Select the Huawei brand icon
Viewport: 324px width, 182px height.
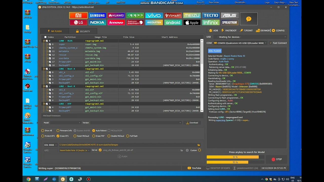click(x=116, y=15)
